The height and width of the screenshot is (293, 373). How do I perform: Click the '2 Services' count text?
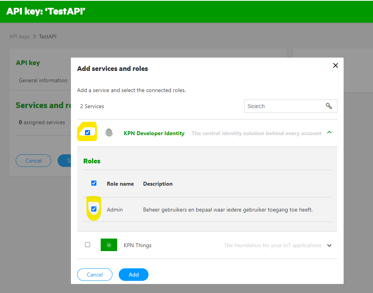pyautogui.click(x=92, y=106)
